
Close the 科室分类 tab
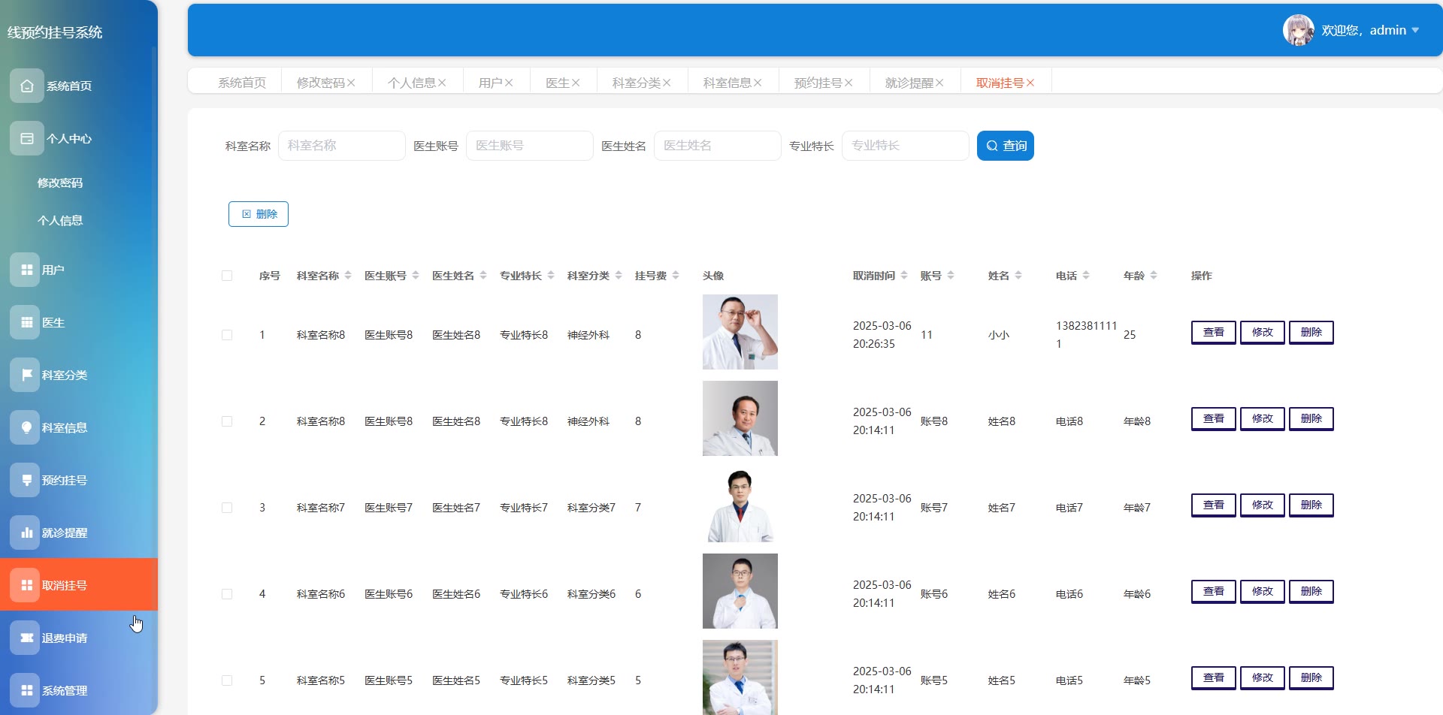667,83
